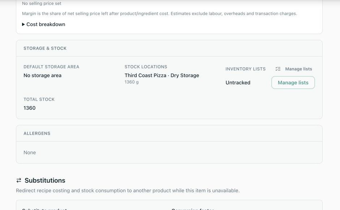Click the Total Stock value 1360

point(30,108)
